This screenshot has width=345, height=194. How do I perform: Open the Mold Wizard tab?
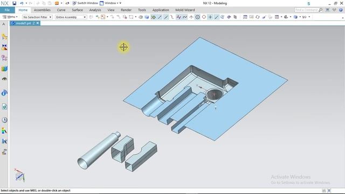[185, 10]
